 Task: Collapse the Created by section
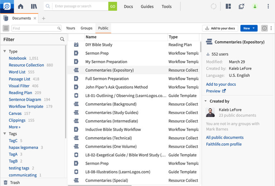click(x=206, y=101)
